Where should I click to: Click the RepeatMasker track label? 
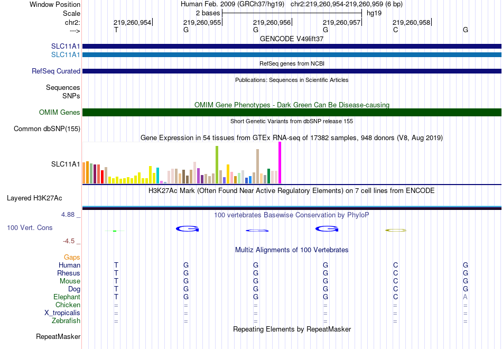click(x=58, y=336)
